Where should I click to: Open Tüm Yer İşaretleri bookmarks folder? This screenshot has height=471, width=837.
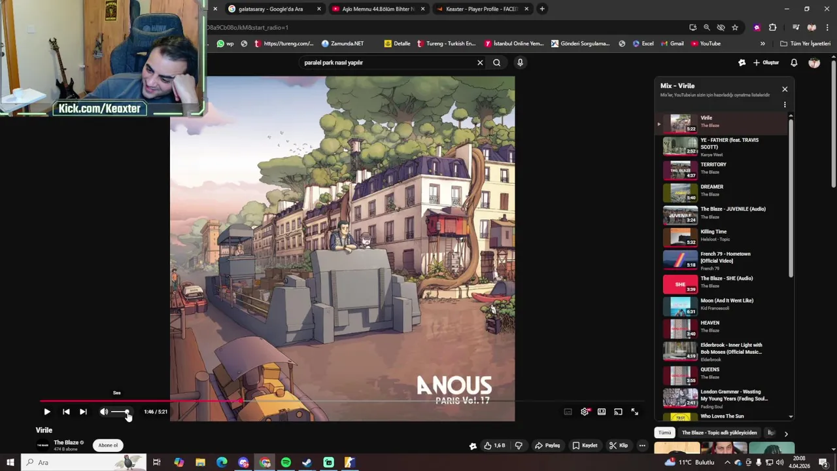pyautogui.click(x=805, y=44)
